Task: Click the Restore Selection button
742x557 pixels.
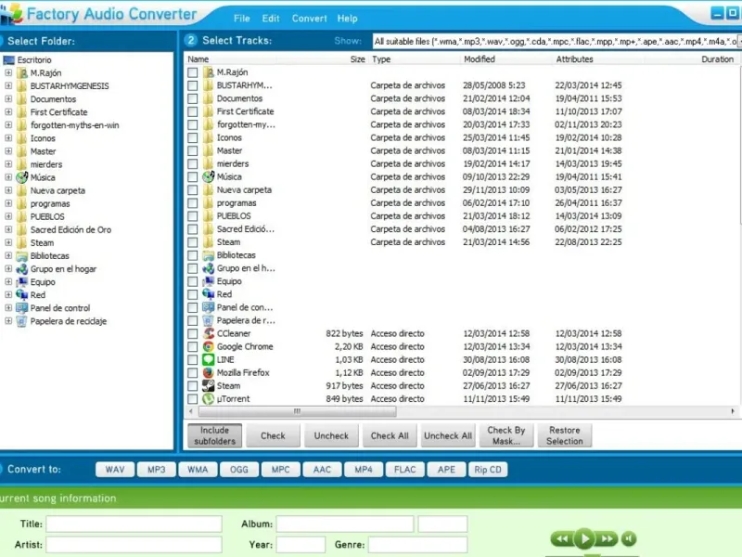Action: 565,435
